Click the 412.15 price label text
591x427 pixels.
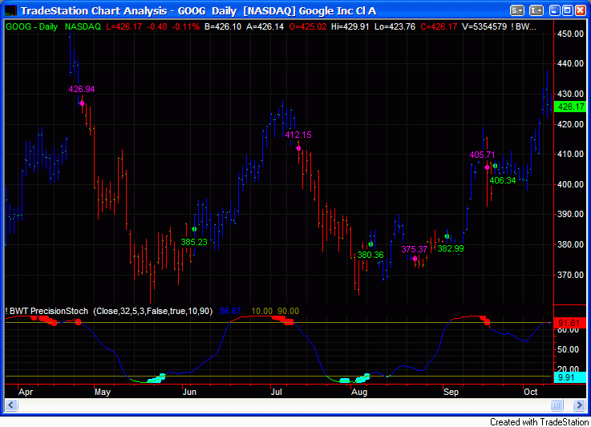click(298, 135)
